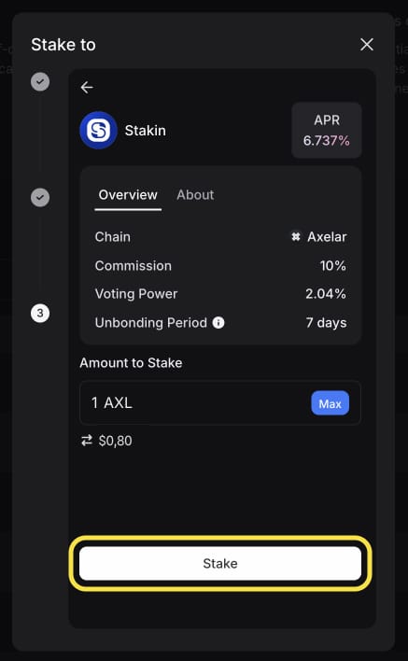The image size is (408, 661).
Task: Click the Stakin validator logo
Action: click(x=98, y=131)
